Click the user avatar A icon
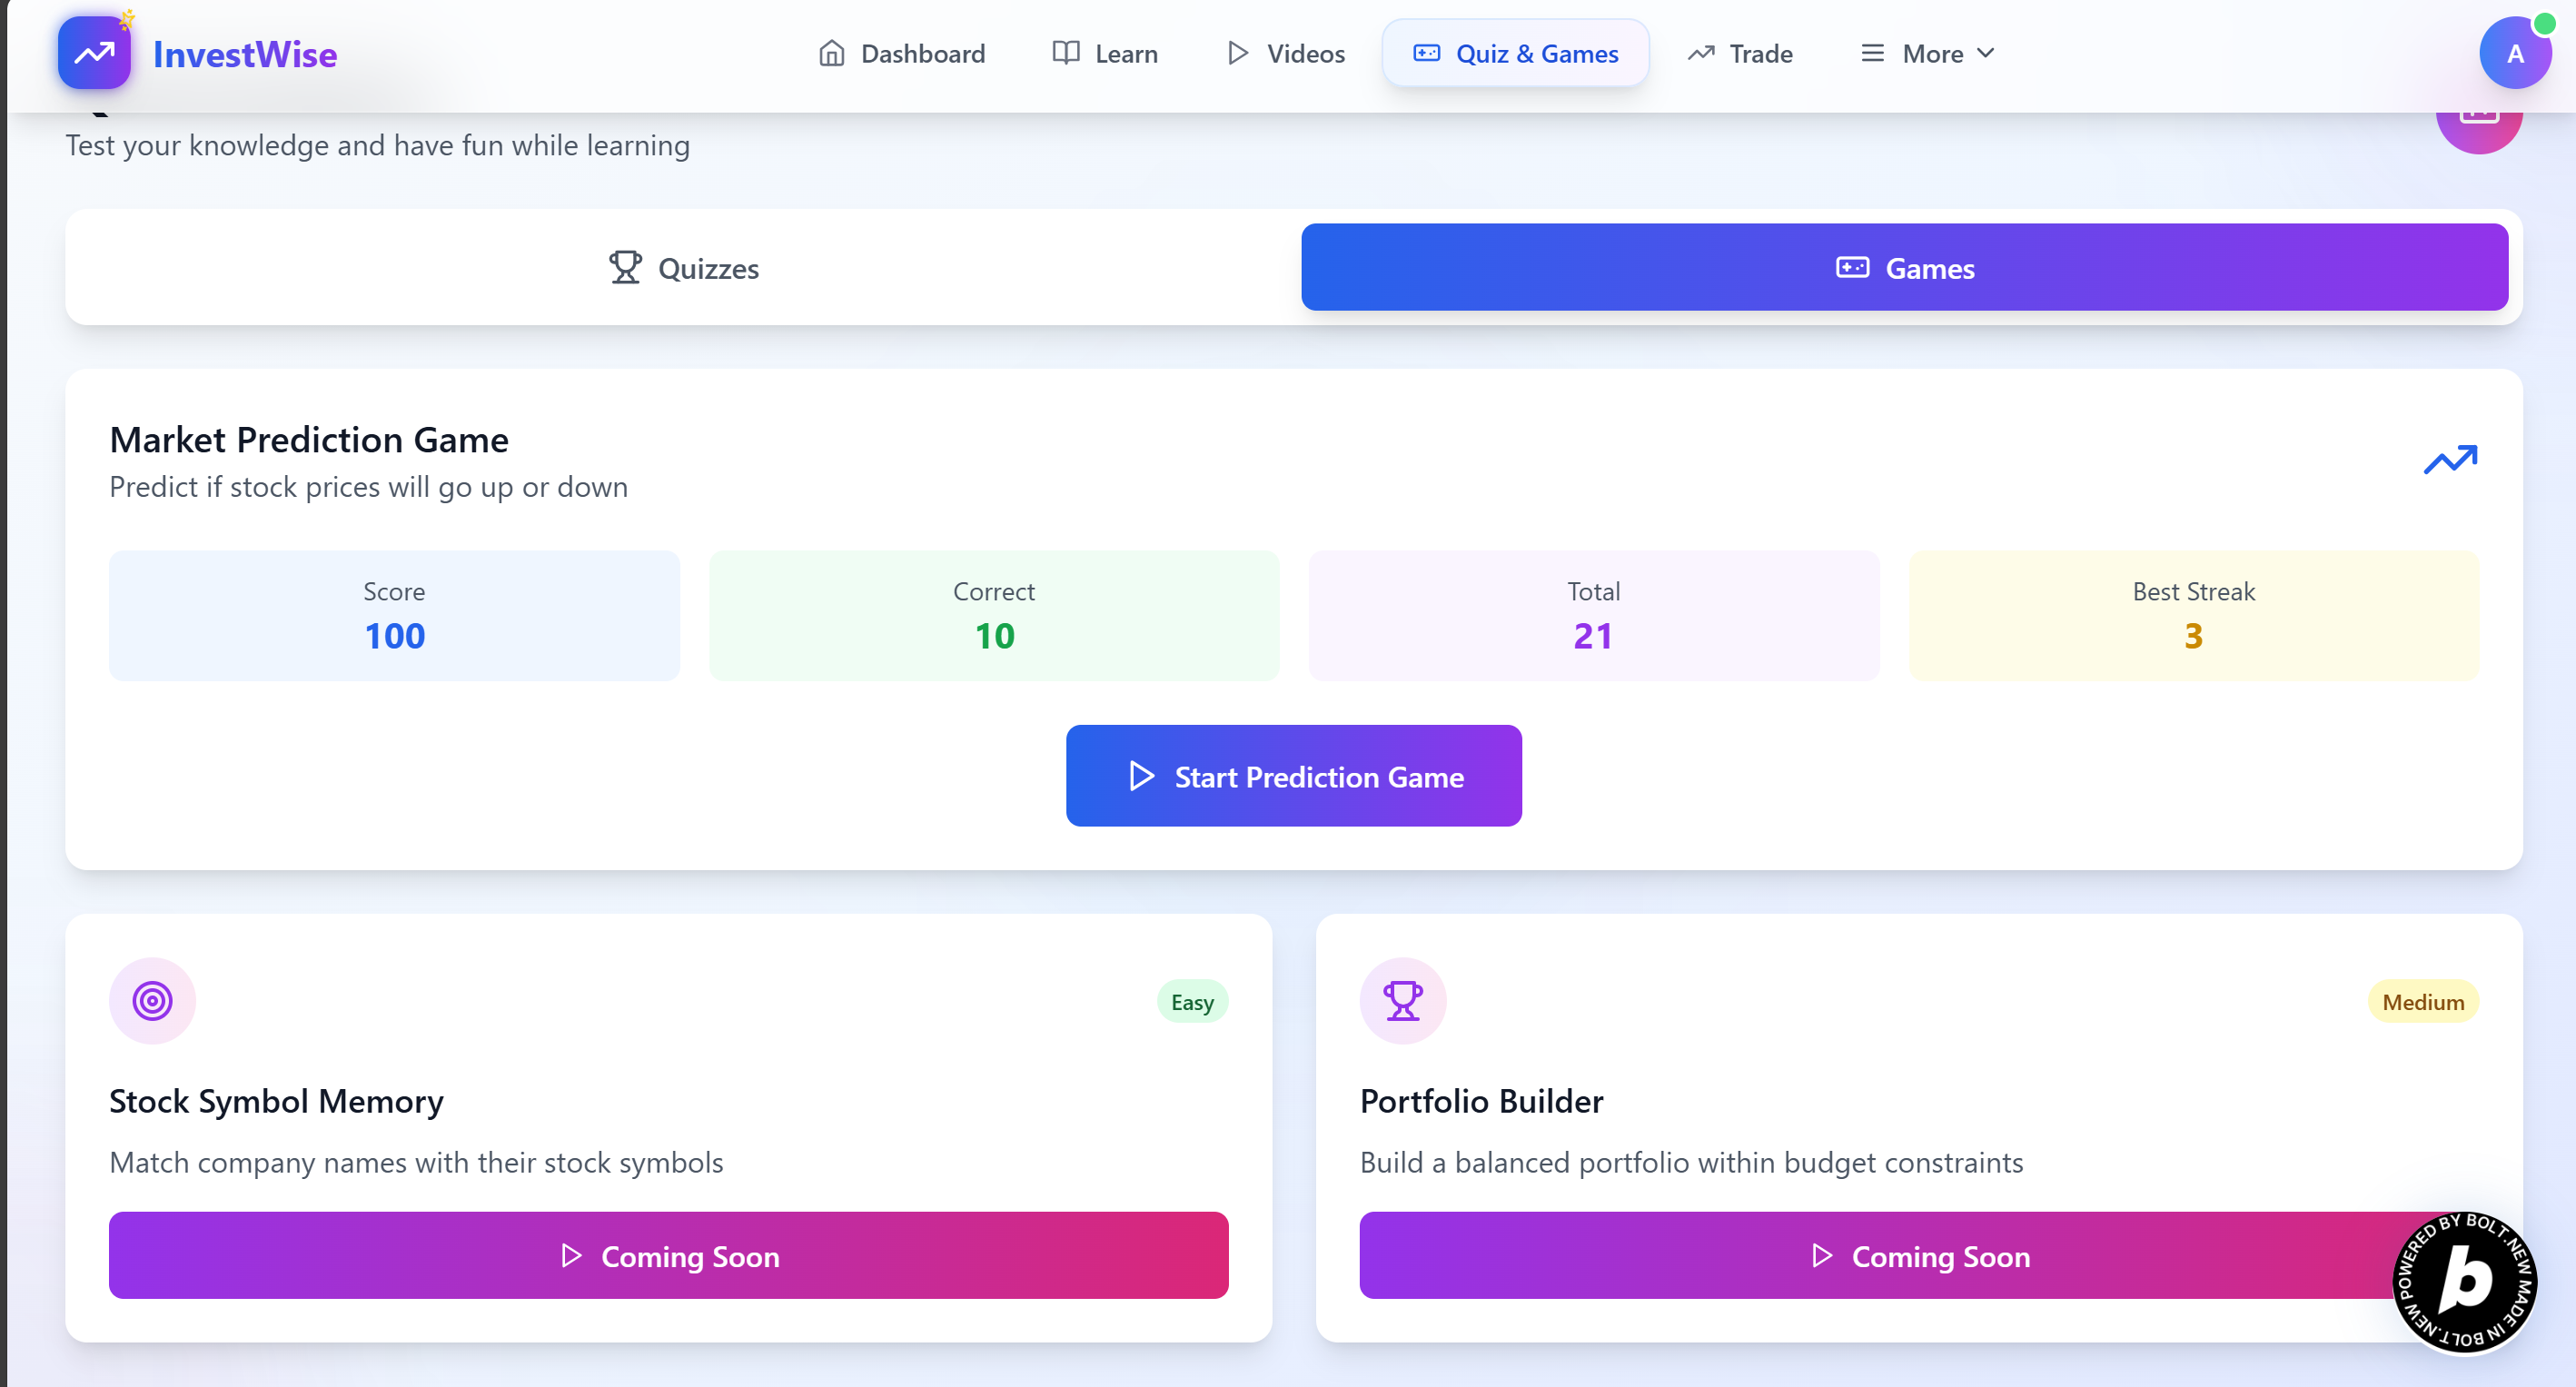The width and height of the screenshot is (2576, 1387). [2514, 53]
